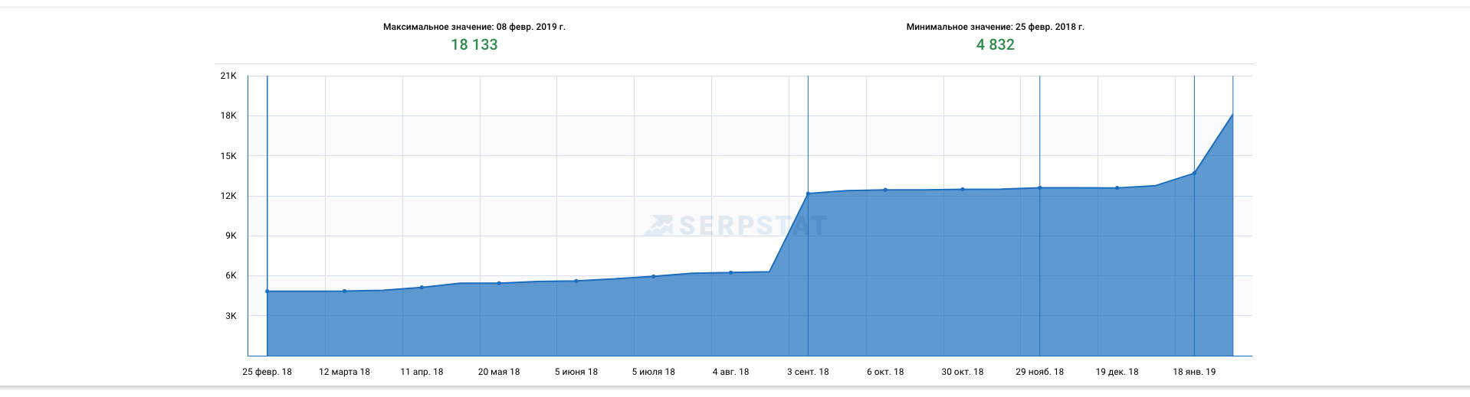
Task: Click the data point for 29 нояб. 18
Action: [x=1039, y=187]
